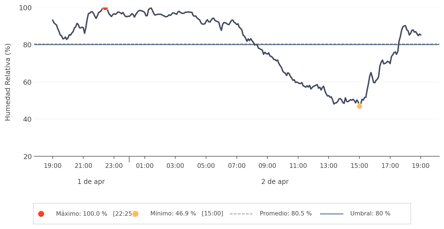444x229 pixels.
Task: Click the '2 de apr' date label
Action: click(x=275, y=182)
